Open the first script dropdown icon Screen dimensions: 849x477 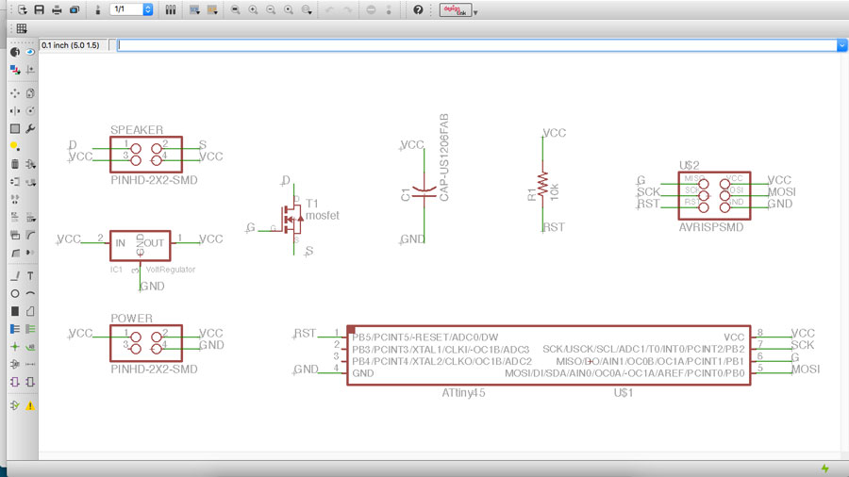coord(194,9)
